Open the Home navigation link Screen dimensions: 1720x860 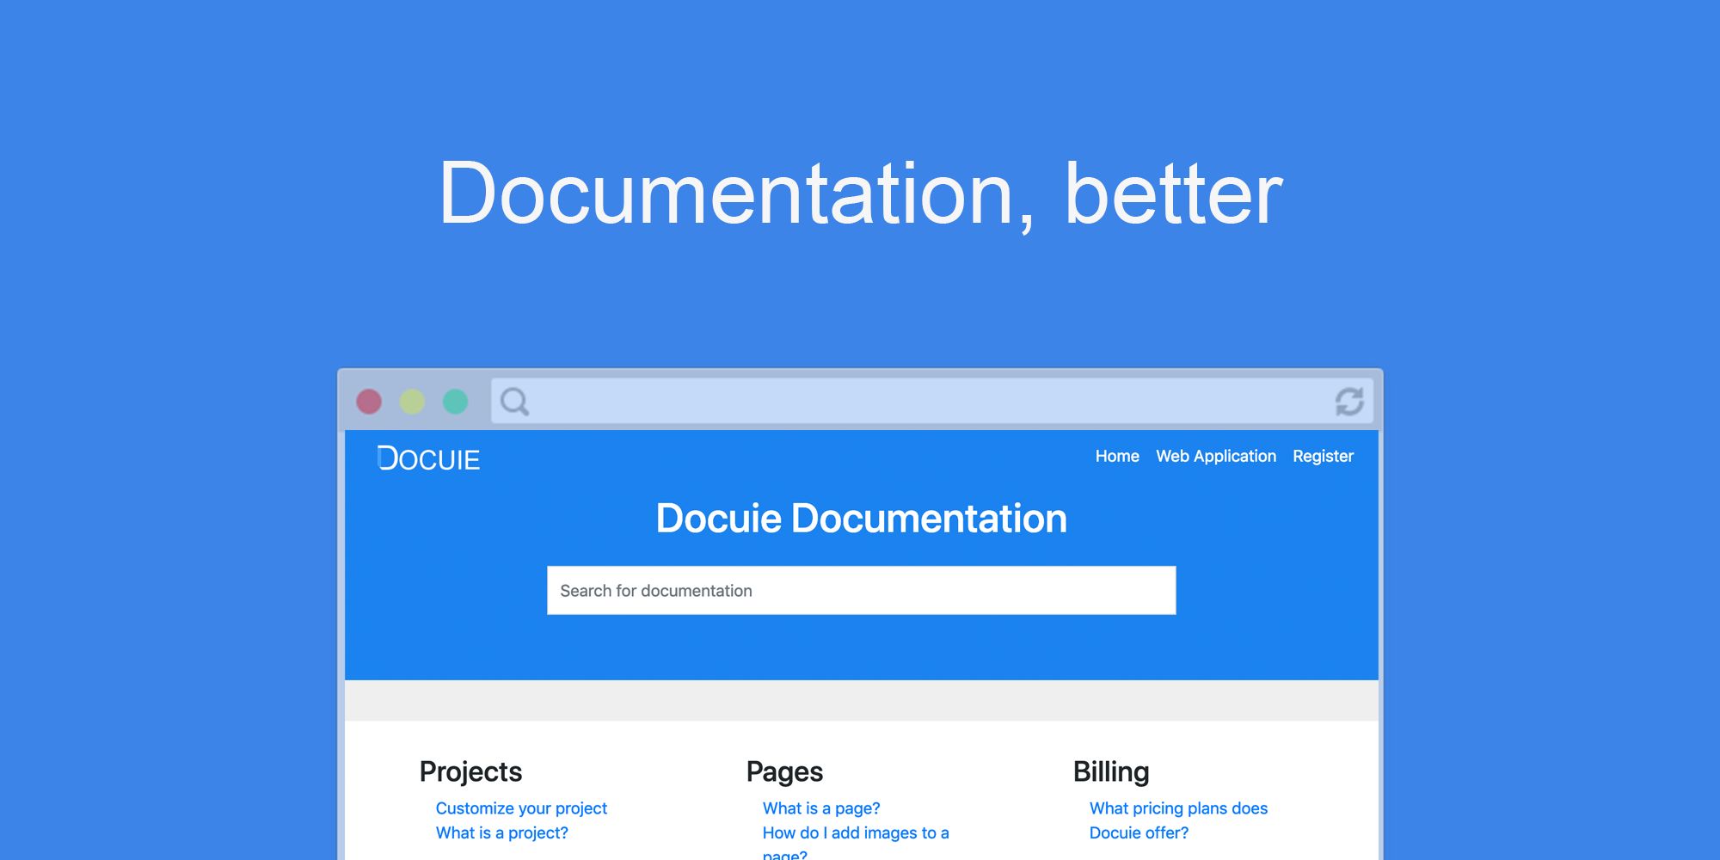coord(1116,457)
